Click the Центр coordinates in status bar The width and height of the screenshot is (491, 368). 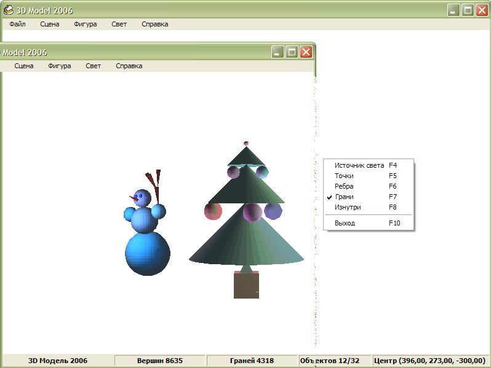(429, 361)
